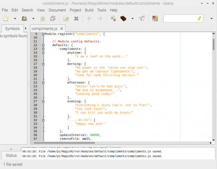Viewport: 217px width, 169px height.
Task: Close the compliments.js tab
Action: 62,28
